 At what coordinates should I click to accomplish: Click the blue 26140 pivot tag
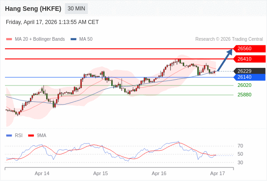click(x=249, y=77)
